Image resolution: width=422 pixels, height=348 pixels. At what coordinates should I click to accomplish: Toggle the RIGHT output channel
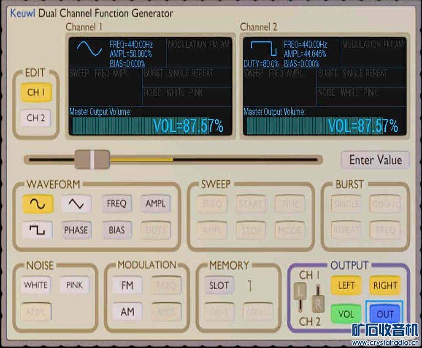click(385, 285)
